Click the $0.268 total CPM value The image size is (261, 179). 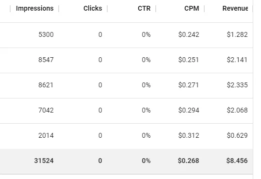click(x=188, y=161)
